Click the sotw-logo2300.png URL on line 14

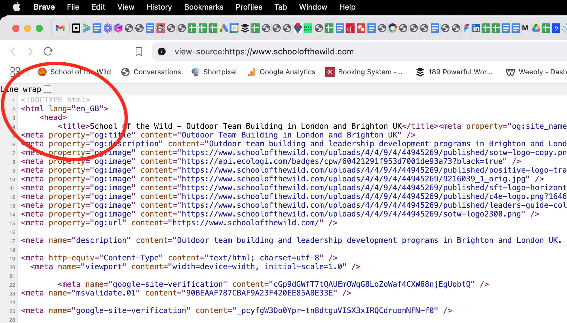point(351,214)
